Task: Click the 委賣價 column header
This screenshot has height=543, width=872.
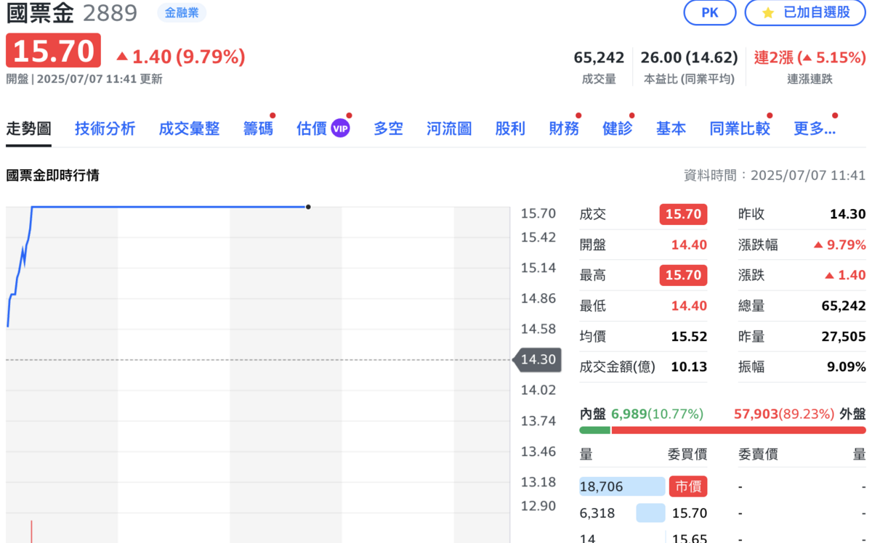Action: point(758,454)
